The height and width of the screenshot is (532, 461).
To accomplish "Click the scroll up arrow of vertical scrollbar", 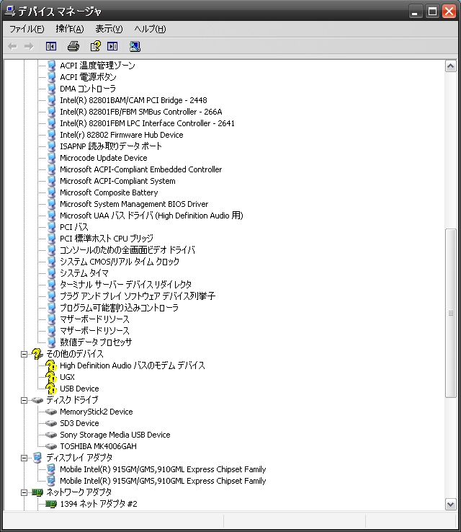I will [x=450, y=66].
